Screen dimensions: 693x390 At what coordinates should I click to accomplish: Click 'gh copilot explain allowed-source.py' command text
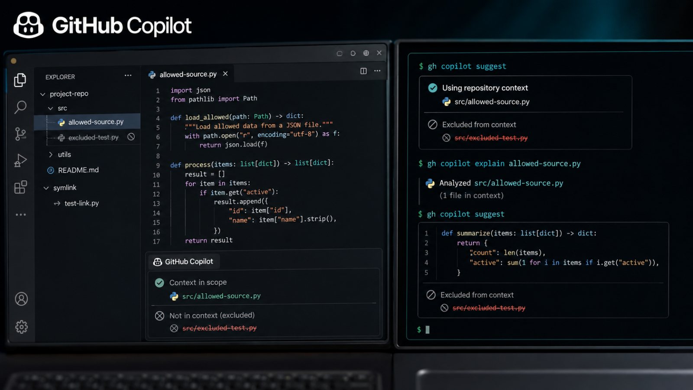[504, 163]
